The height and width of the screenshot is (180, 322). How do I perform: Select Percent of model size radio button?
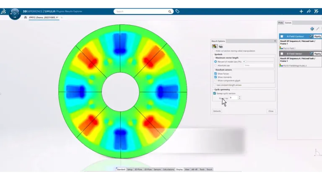coord(216,62)
